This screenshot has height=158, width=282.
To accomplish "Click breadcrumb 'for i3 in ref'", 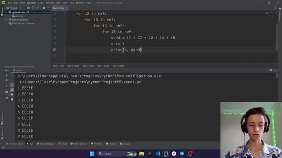I will point(88,66).
